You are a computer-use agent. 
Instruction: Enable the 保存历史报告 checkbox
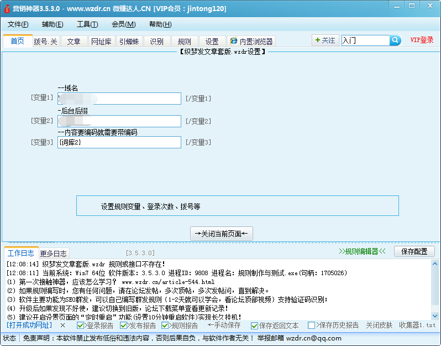311,326
